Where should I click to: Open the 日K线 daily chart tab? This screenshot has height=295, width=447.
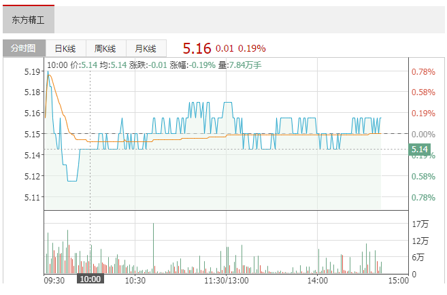coord(65,49)
